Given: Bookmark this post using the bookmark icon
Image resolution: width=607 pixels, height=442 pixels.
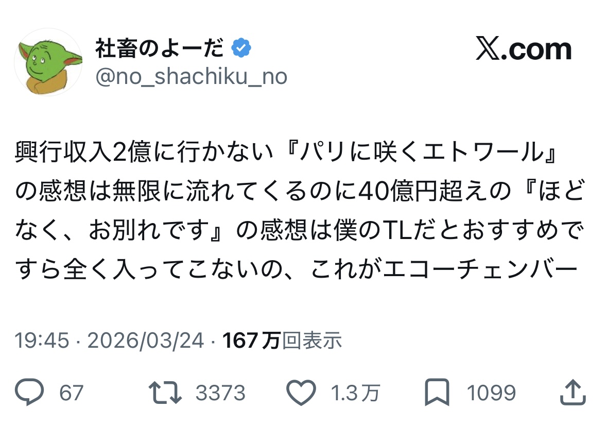Looking at the screenshot, I should 437,394.
